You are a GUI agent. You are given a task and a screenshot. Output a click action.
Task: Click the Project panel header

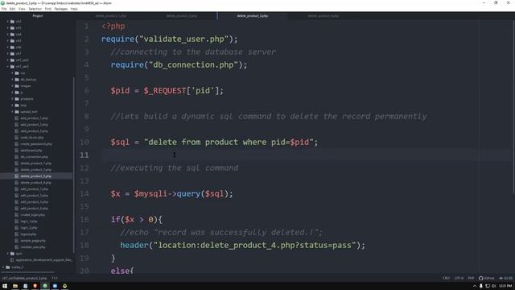tap(38, 16)
